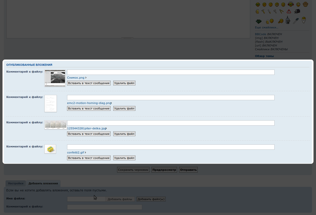Switch to the 'Настройки' tab

tap(16, 183)
